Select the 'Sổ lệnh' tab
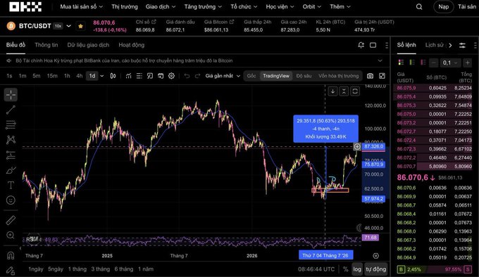479x277 pixels. tap(406, 45)
